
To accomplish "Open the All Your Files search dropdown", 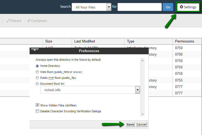I will pyautogui.click(x=91, y=7).
